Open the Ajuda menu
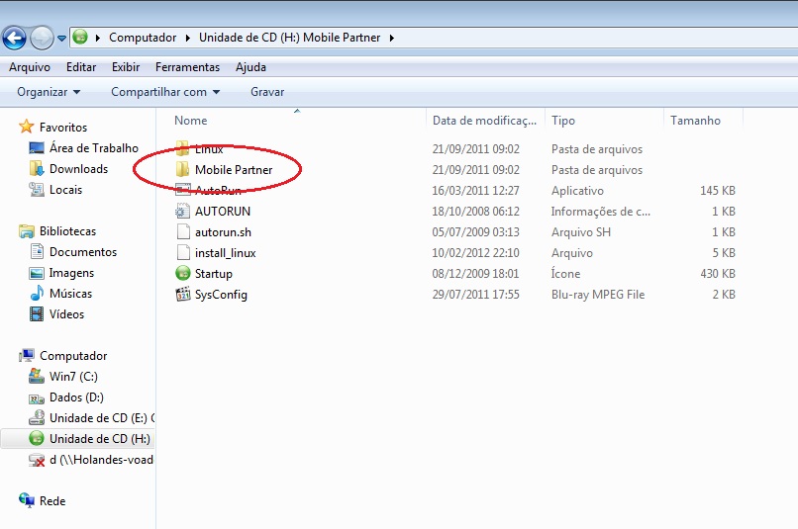The image size is (798, 529). point(250,67)
